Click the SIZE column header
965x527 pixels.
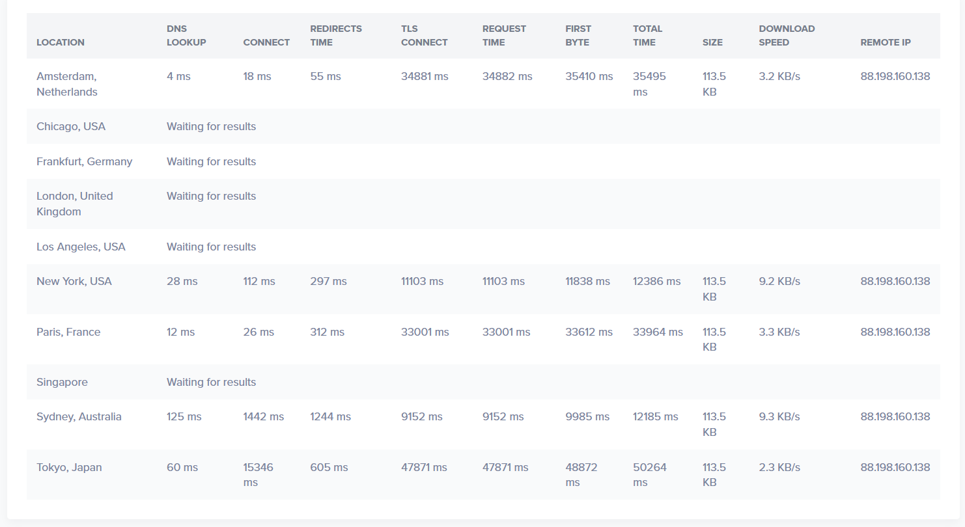coord(712,42)
